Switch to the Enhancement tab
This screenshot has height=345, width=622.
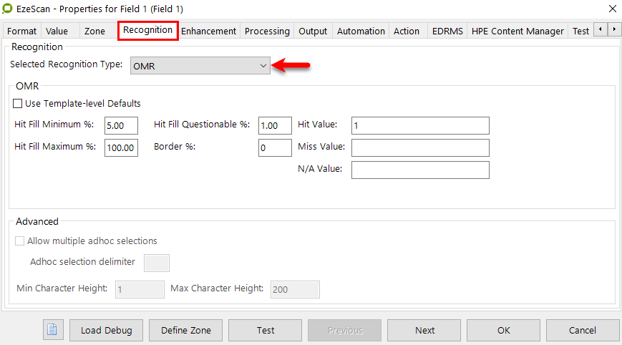208,31
